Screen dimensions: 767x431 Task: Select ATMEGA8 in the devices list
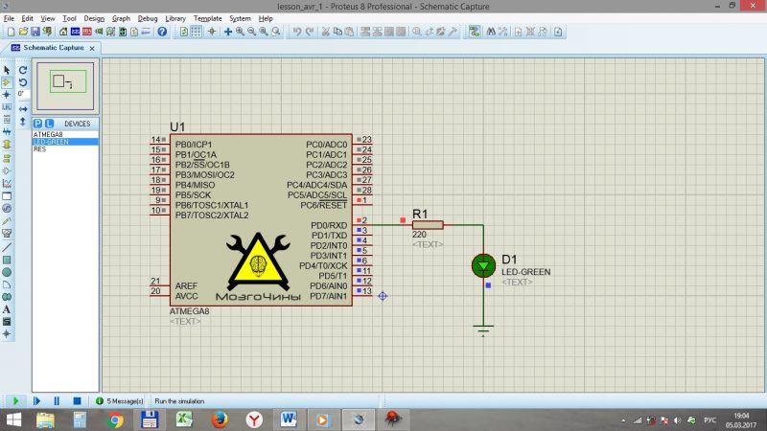65,134
